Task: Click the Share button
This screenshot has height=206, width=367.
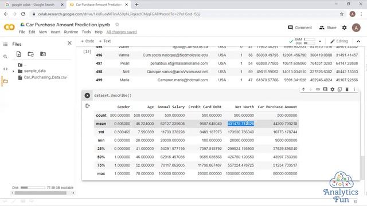Action: click(327, 27)
